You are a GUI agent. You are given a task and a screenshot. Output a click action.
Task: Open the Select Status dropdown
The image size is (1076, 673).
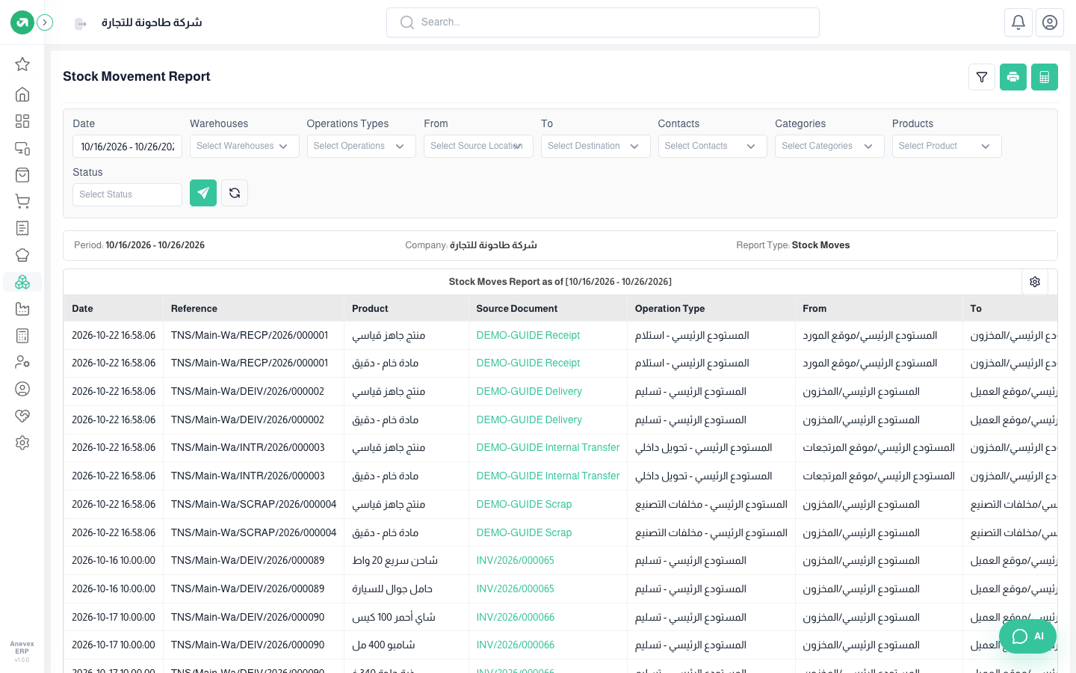tap(127, 194)
